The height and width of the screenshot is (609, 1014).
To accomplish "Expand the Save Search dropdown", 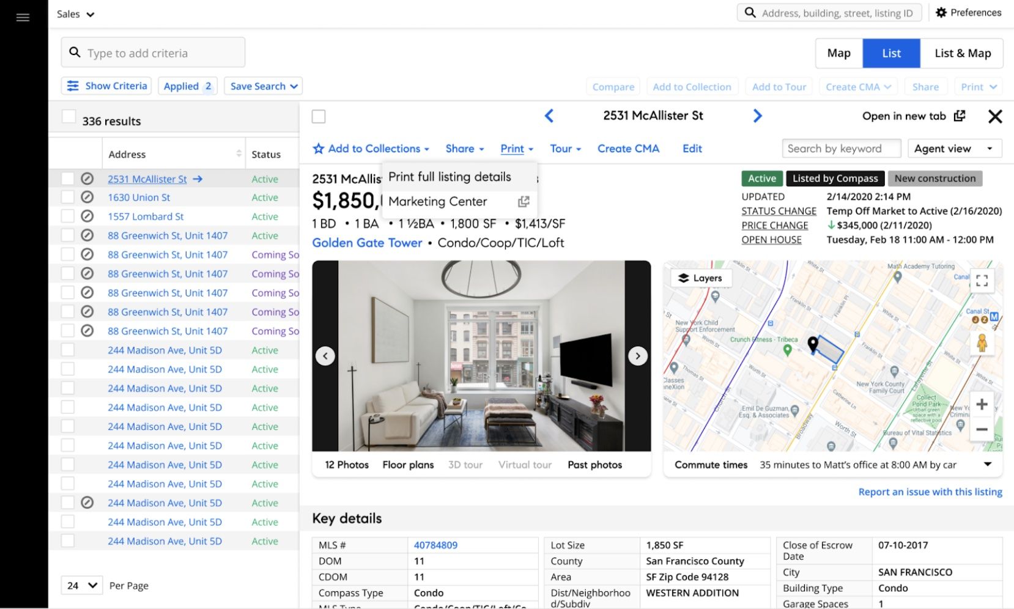I will click(264, 86).
